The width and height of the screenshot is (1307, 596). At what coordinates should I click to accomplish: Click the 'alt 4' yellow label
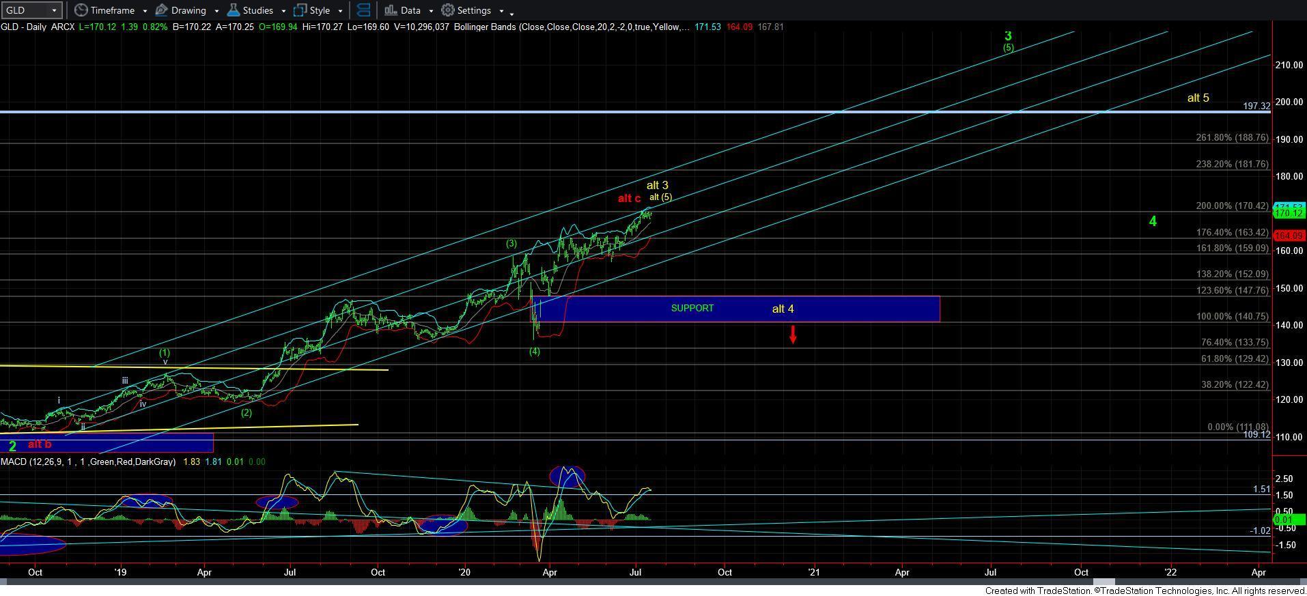pos(783,309)
